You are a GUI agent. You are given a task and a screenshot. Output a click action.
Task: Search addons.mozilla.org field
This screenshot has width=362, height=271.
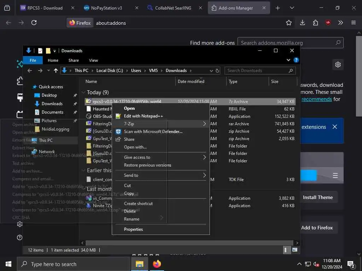(291, 43)
